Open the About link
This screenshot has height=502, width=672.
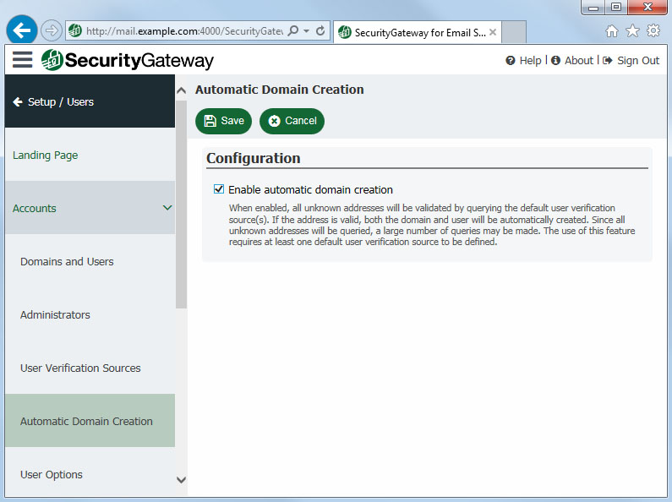click(x=572, y=61)
